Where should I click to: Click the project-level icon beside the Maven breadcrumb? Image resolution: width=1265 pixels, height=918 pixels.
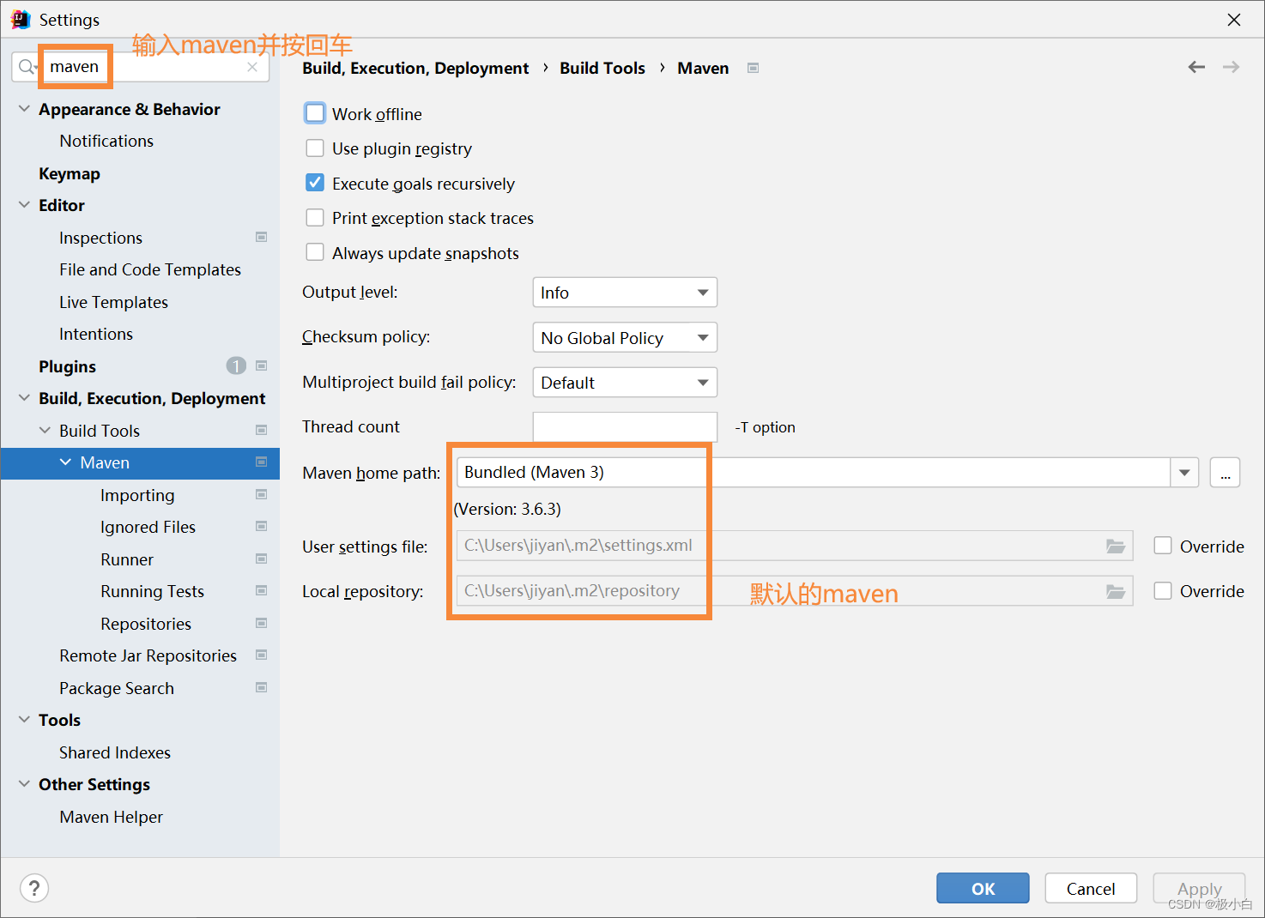pos(753,68)
